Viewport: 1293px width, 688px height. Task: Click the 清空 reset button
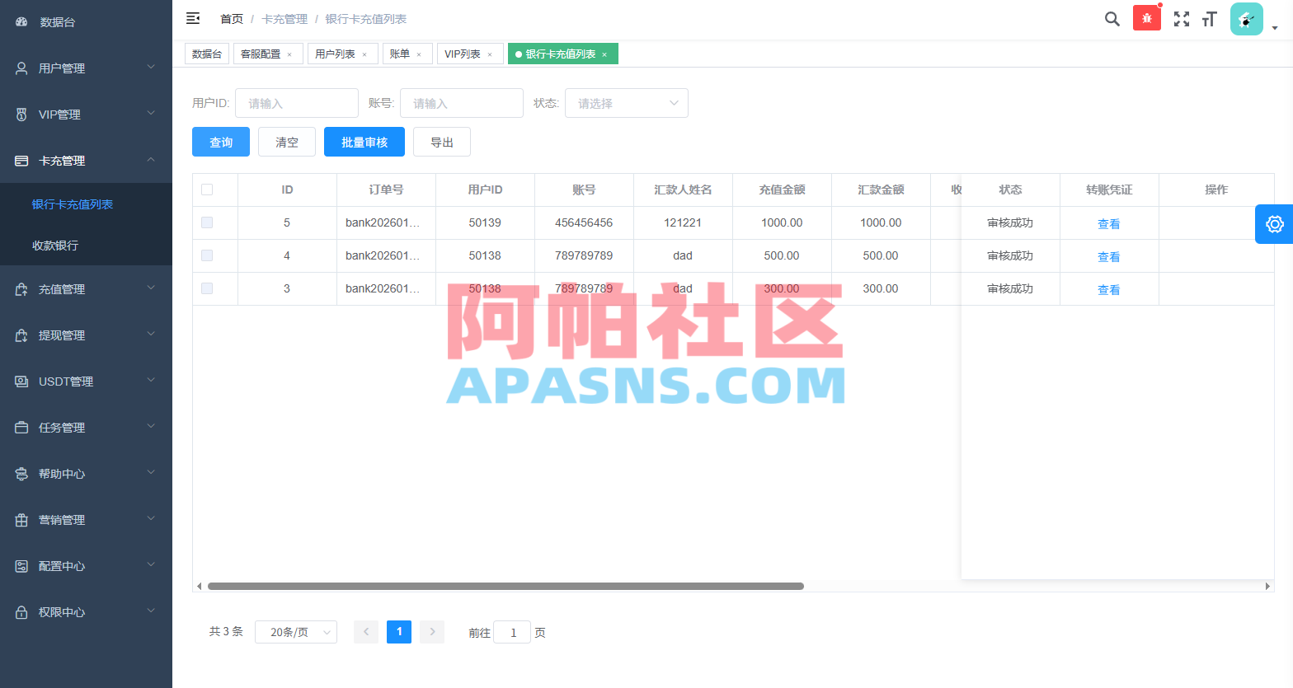[287, 142]
